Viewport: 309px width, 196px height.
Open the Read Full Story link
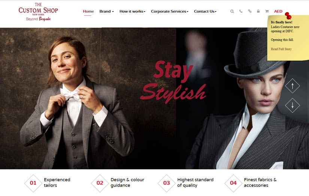pos(281,49)
